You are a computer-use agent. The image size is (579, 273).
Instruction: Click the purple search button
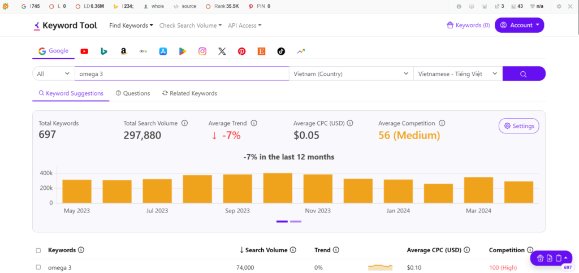pyautogui.click(x=524, y=74)
